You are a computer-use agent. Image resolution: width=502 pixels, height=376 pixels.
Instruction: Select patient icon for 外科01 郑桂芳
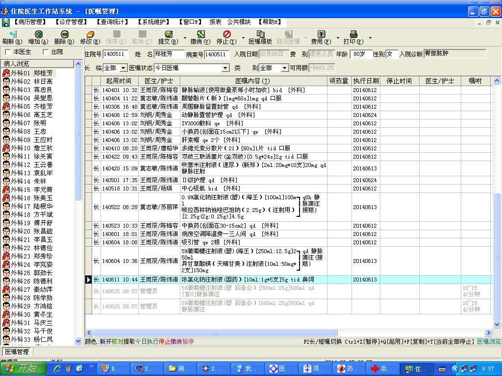coord(6,73)
